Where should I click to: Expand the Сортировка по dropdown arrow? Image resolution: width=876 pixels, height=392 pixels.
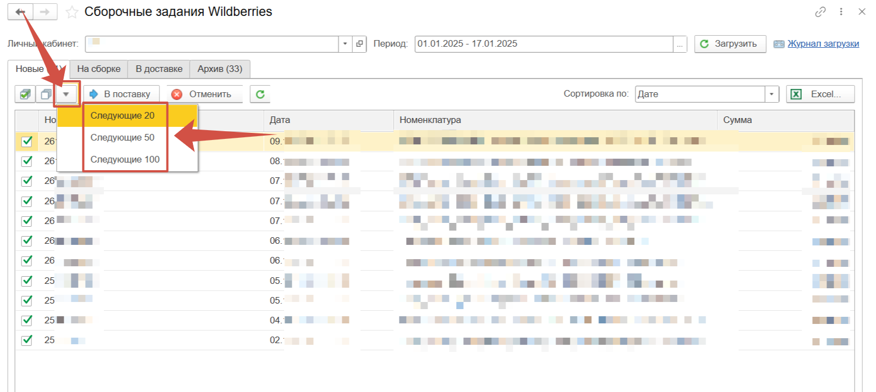pos(772,94)
